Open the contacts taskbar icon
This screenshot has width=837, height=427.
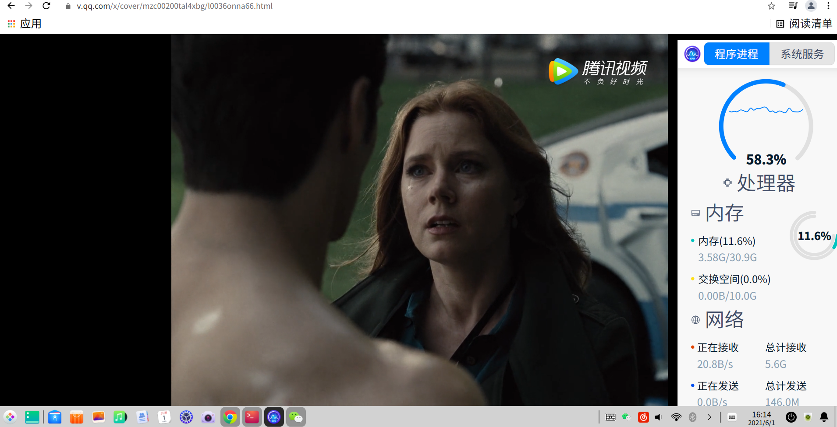tap(142, 417)
